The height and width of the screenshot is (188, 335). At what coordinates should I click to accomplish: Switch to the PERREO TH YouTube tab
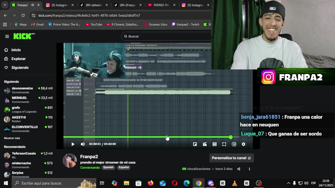tap(162, 5)
